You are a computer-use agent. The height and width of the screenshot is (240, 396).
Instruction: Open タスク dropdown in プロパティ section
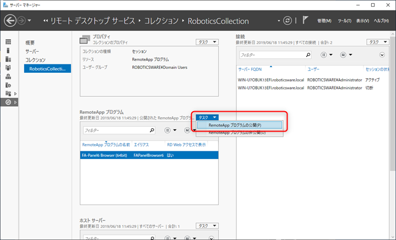[207, 42]
